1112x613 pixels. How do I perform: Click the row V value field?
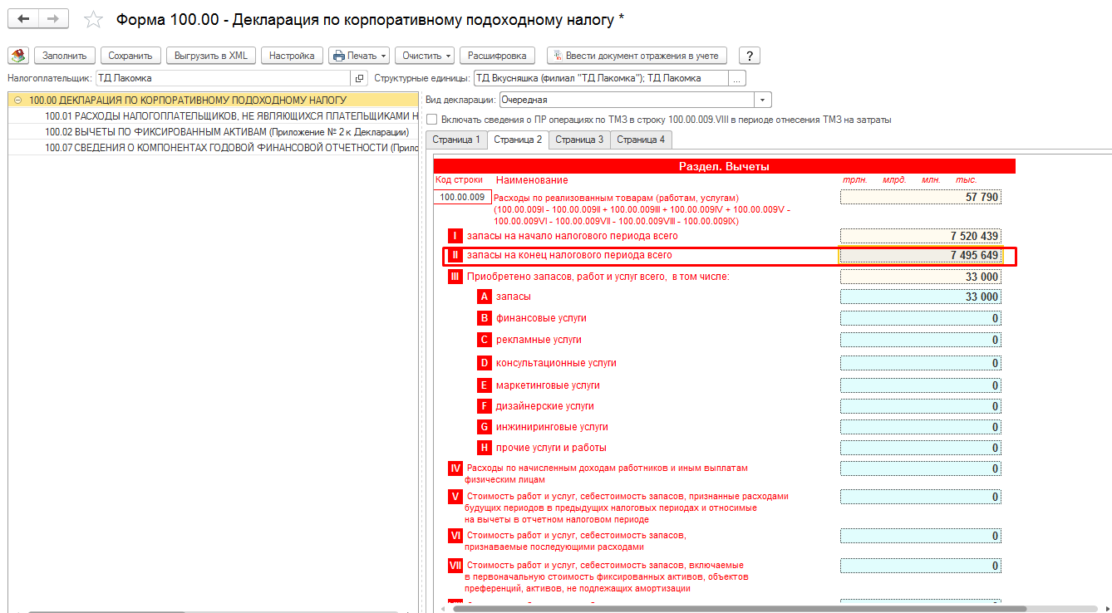[x=920, y=497]
